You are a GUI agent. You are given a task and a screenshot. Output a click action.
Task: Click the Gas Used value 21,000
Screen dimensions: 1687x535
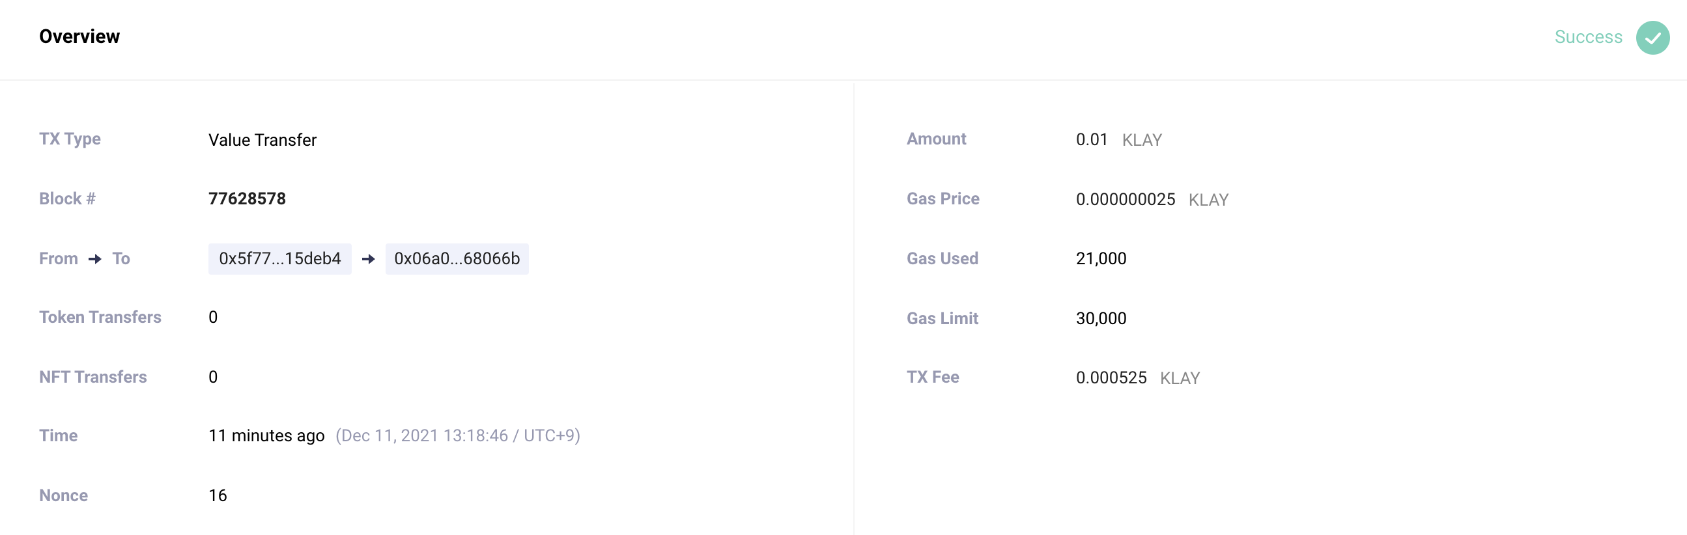[1101, 259]
